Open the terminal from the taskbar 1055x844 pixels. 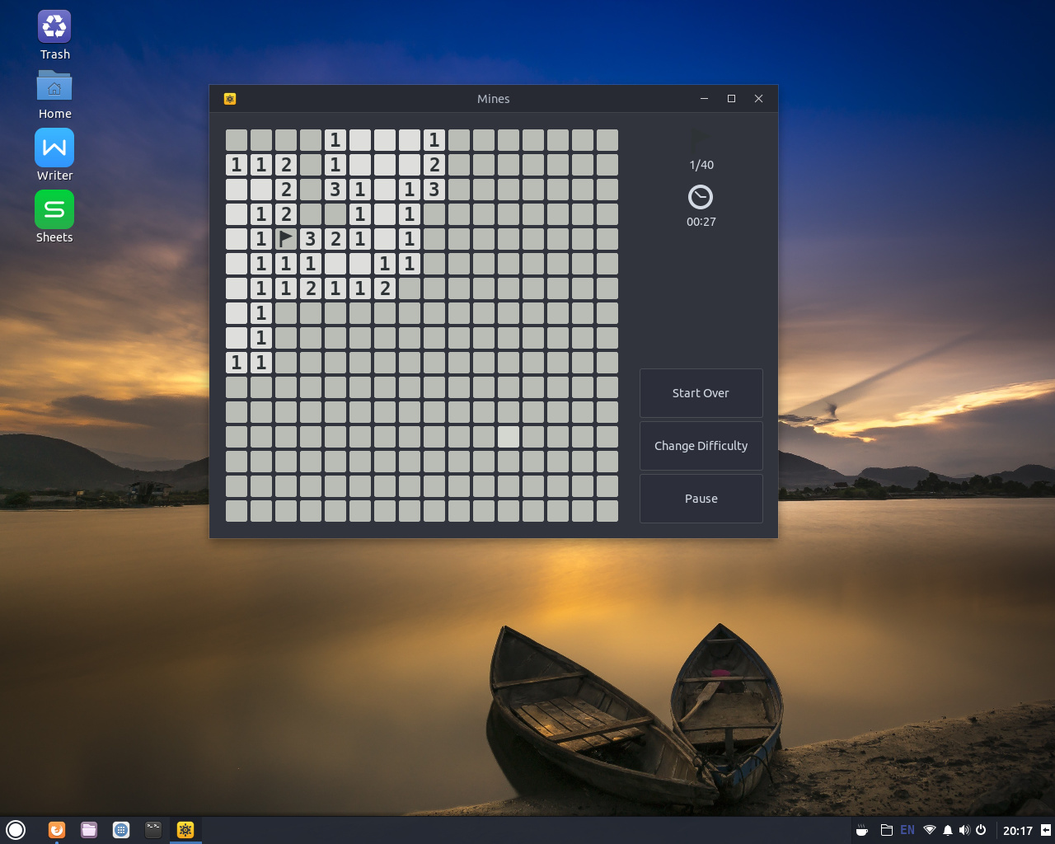click(153, 830)
